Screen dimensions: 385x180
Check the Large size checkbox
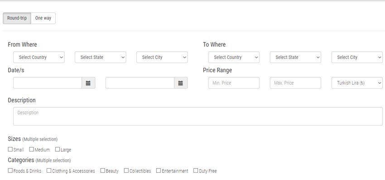pyautogui.click(x=58, y=149)
